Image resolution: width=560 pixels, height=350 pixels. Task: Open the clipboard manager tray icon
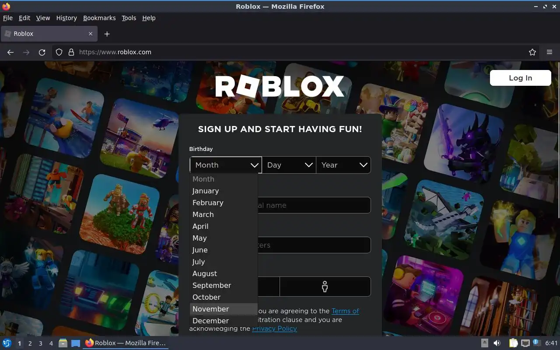[x=513, y=343]
